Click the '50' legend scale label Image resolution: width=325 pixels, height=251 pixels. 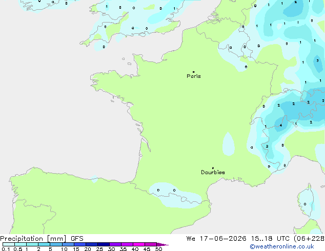click(x=158, y=249)
